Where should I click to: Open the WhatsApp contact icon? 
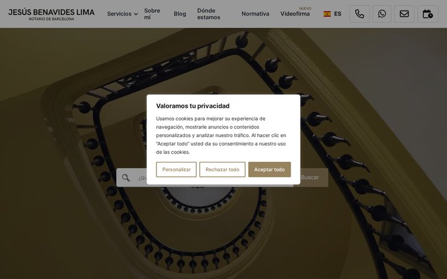tap(382, 14)
